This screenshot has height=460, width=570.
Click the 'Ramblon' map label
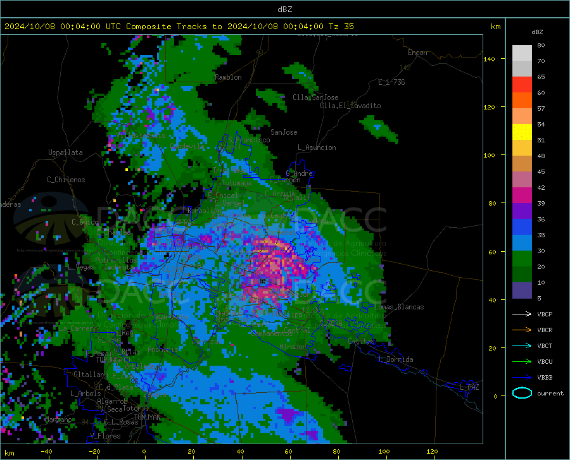tap(228, 77)
